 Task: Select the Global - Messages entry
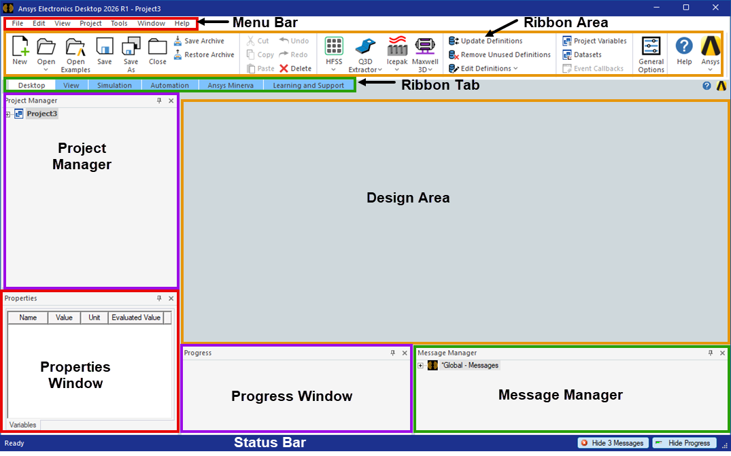pos(470,366)
